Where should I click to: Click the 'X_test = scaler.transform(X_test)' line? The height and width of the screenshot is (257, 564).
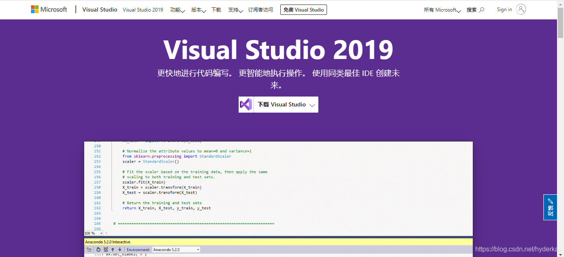coord(159,193)
